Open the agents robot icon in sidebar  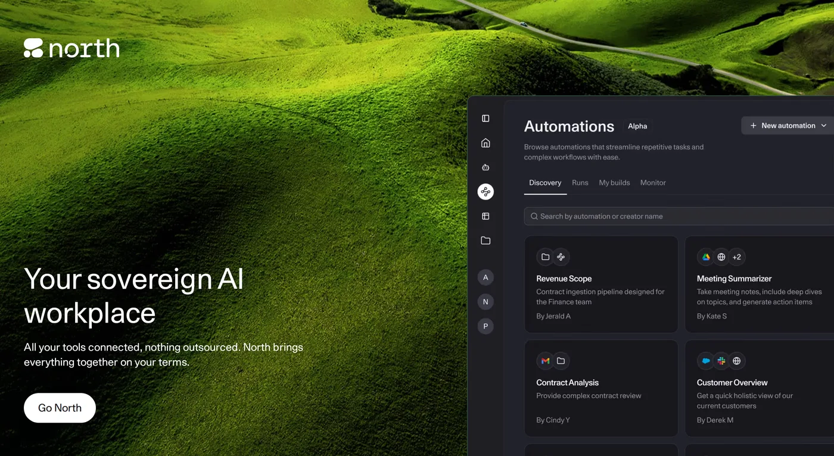click(x=486, y=167)
